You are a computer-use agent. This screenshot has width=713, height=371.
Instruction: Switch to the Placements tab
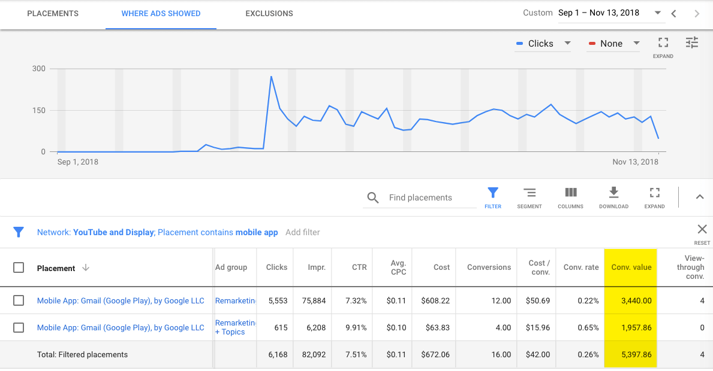[x=53, y=14]
